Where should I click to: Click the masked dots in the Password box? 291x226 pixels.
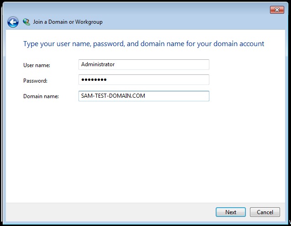pos(94,80)
